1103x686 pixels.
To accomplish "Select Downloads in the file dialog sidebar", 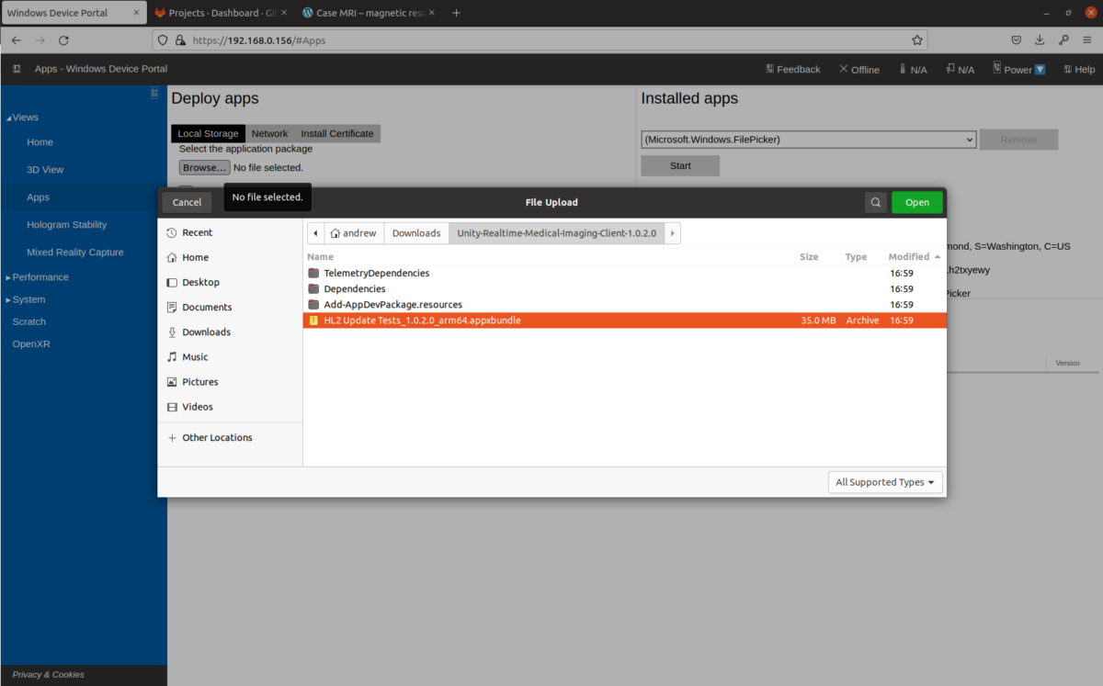I will click(x=206, y=332).
